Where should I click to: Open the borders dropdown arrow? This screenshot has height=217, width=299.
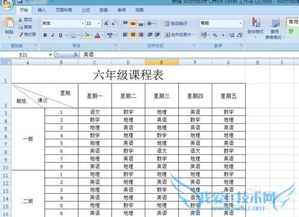click(79, 35)
